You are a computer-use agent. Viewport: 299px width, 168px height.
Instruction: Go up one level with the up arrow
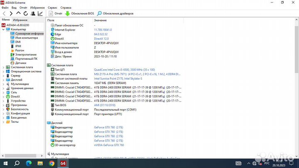(18, 13)
